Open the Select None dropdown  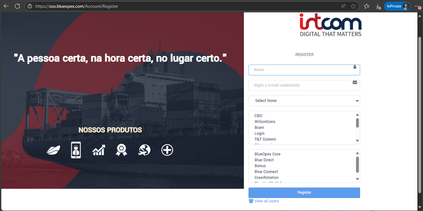[304, 100]
